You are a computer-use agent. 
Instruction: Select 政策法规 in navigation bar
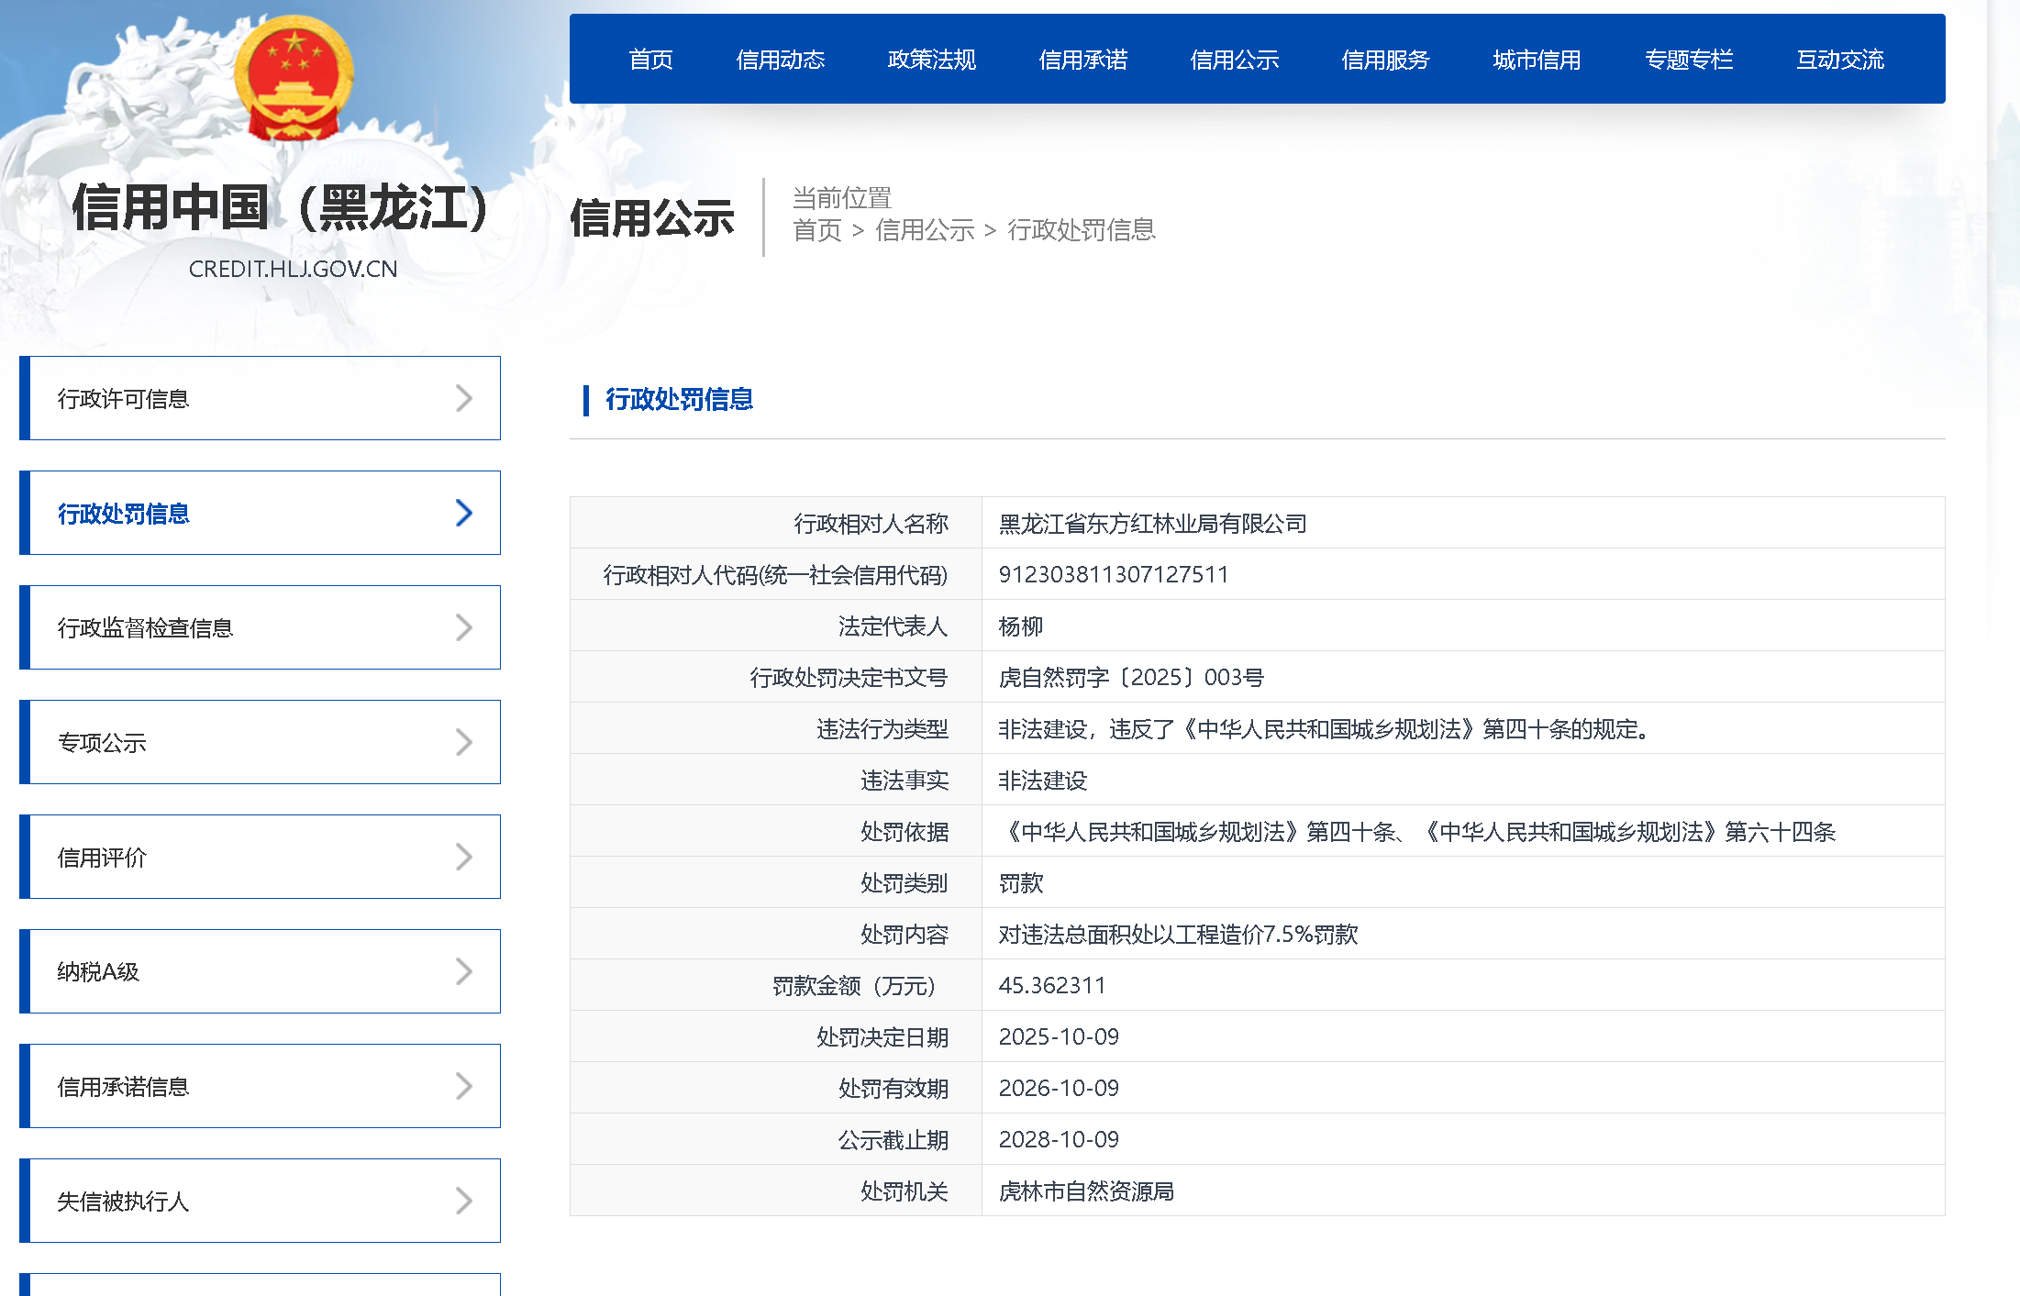tap(931, 60)
